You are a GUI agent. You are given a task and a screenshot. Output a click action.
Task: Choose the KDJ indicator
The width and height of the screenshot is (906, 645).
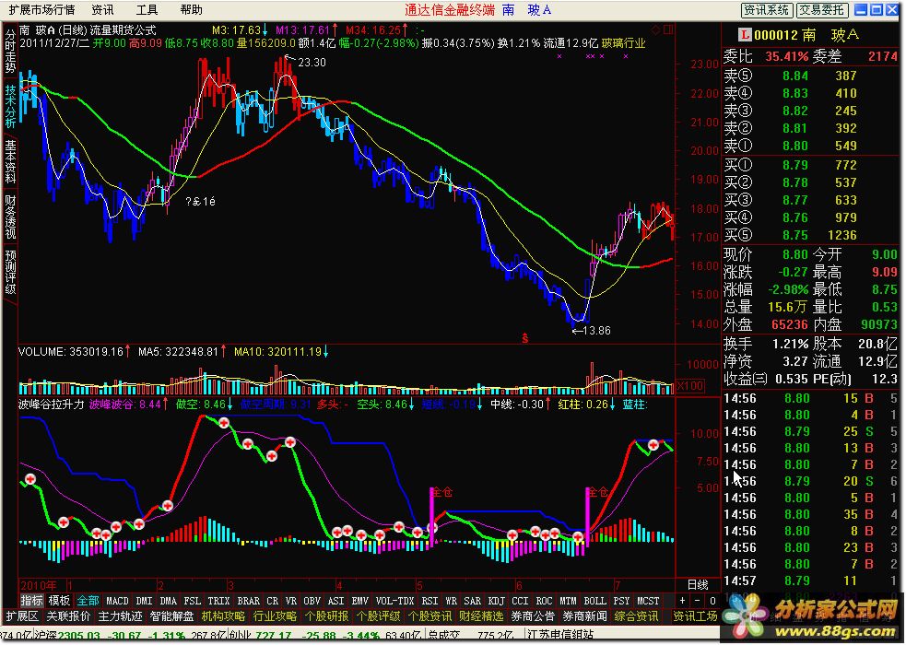click(x=497, y=601)
